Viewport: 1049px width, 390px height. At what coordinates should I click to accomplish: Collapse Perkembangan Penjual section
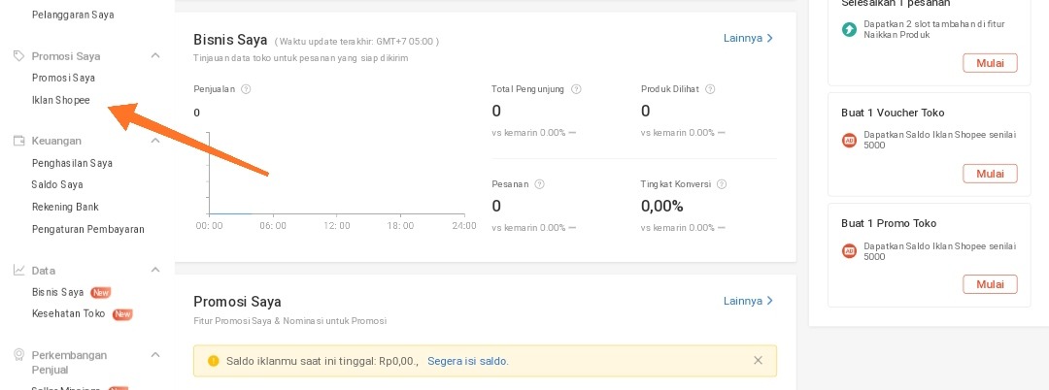155,355
